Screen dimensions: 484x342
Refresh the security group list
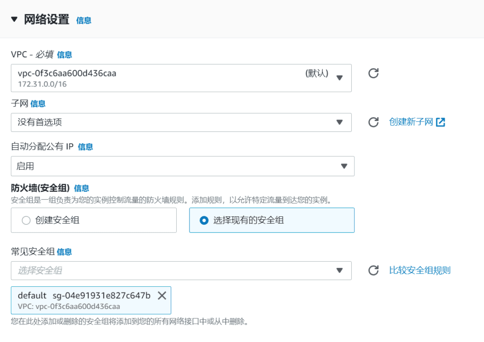pyautogui.click(x=373, y=270)
